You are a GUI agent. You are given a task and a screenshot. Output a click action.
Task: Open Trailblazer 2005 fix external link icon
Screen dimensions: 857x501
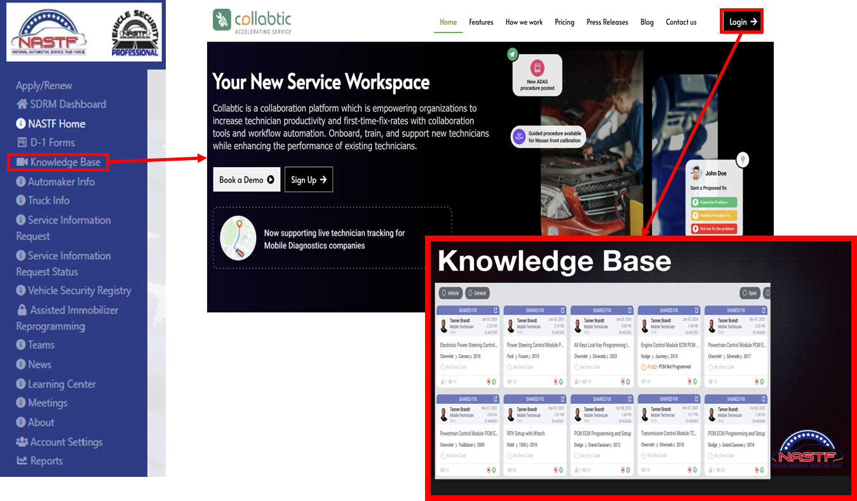point(495,399)
